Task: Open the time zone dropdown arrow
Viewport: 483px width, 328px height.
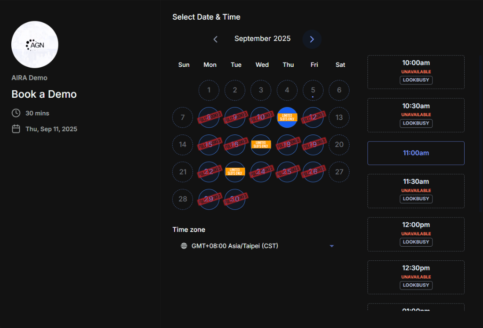Action: (x=332, y=246)
